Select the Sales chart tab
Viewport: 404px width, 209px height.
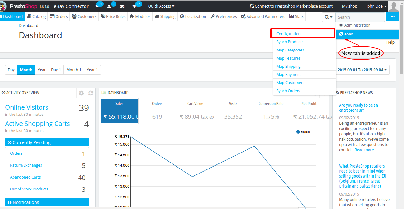pos(119,111)
